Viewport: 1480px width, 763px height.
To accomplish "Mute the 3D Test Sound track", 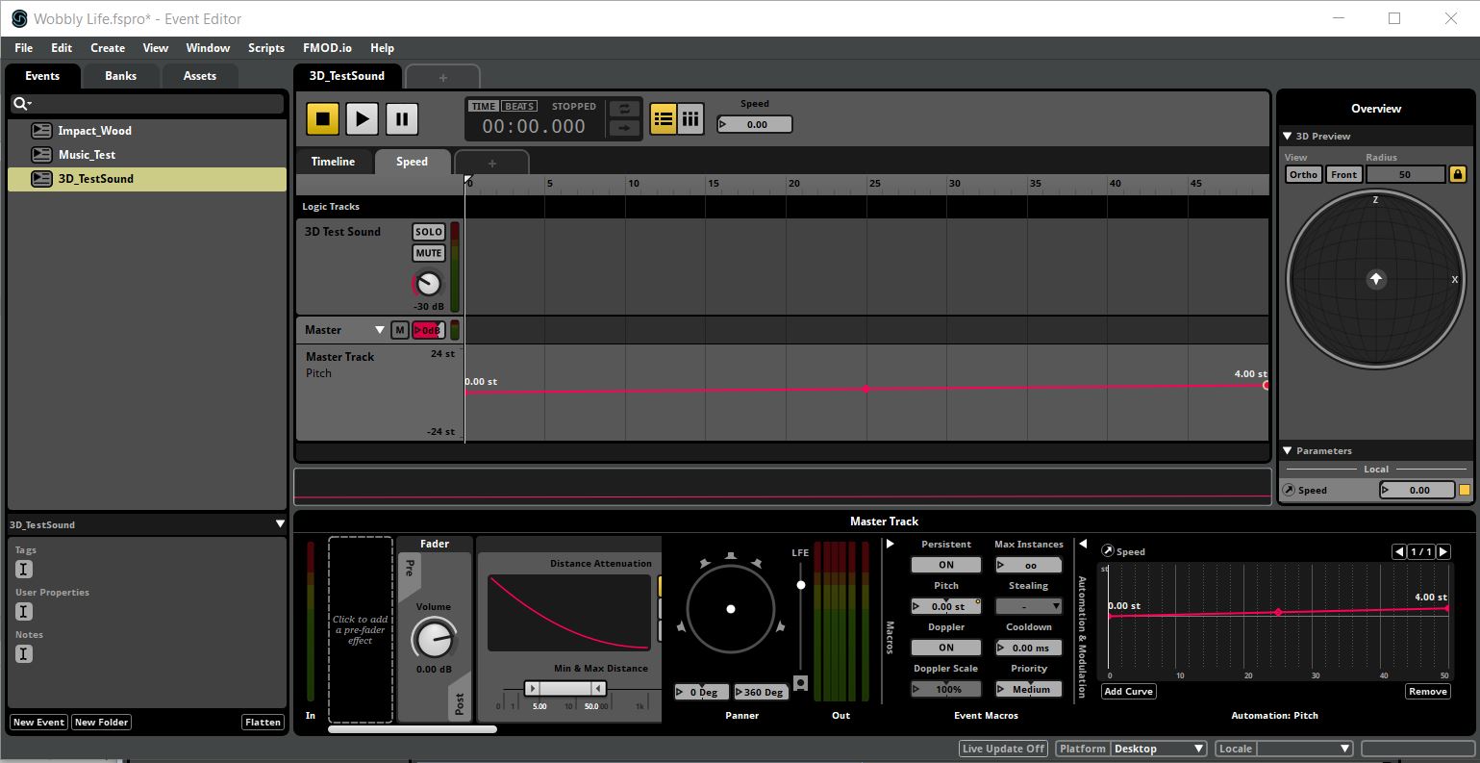I will tap(429, 253).
